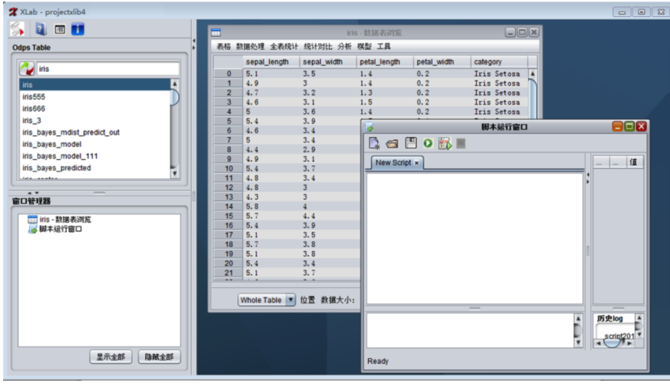Refresh the Odps table list with arrows icon
Viewport: 670px width, 386px height.
point(27,69)
